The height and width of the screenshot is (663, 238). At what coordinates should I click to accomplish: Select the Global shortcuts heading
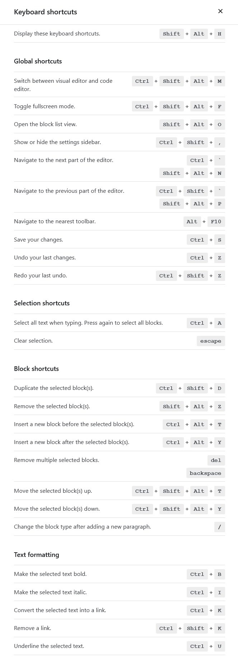coord(38,61)
